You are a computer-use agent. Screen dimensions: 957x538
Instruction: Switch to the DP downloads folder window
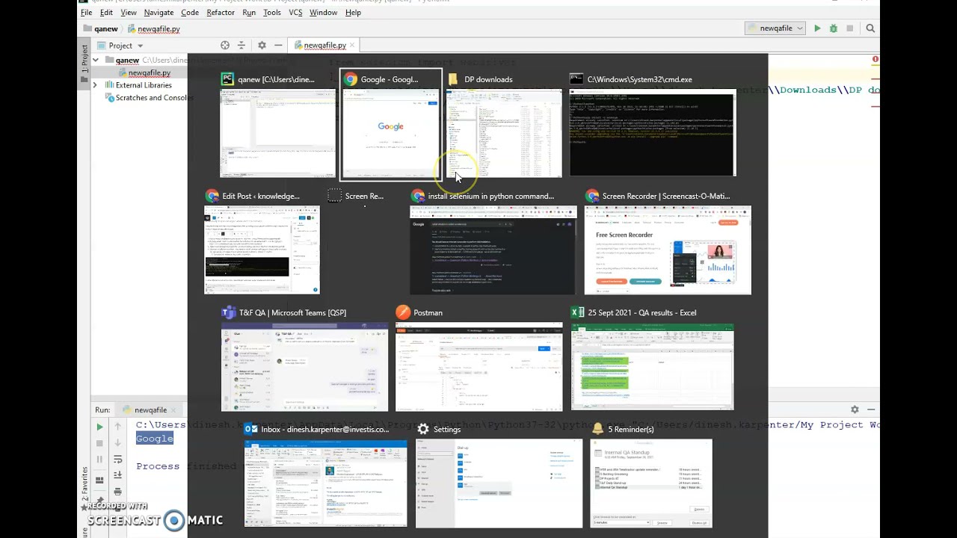click(x=503, y=133)
